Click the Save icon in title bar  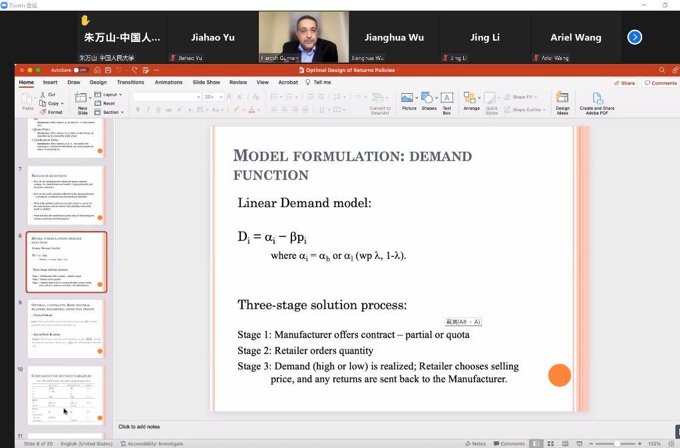tap(108, 70)
